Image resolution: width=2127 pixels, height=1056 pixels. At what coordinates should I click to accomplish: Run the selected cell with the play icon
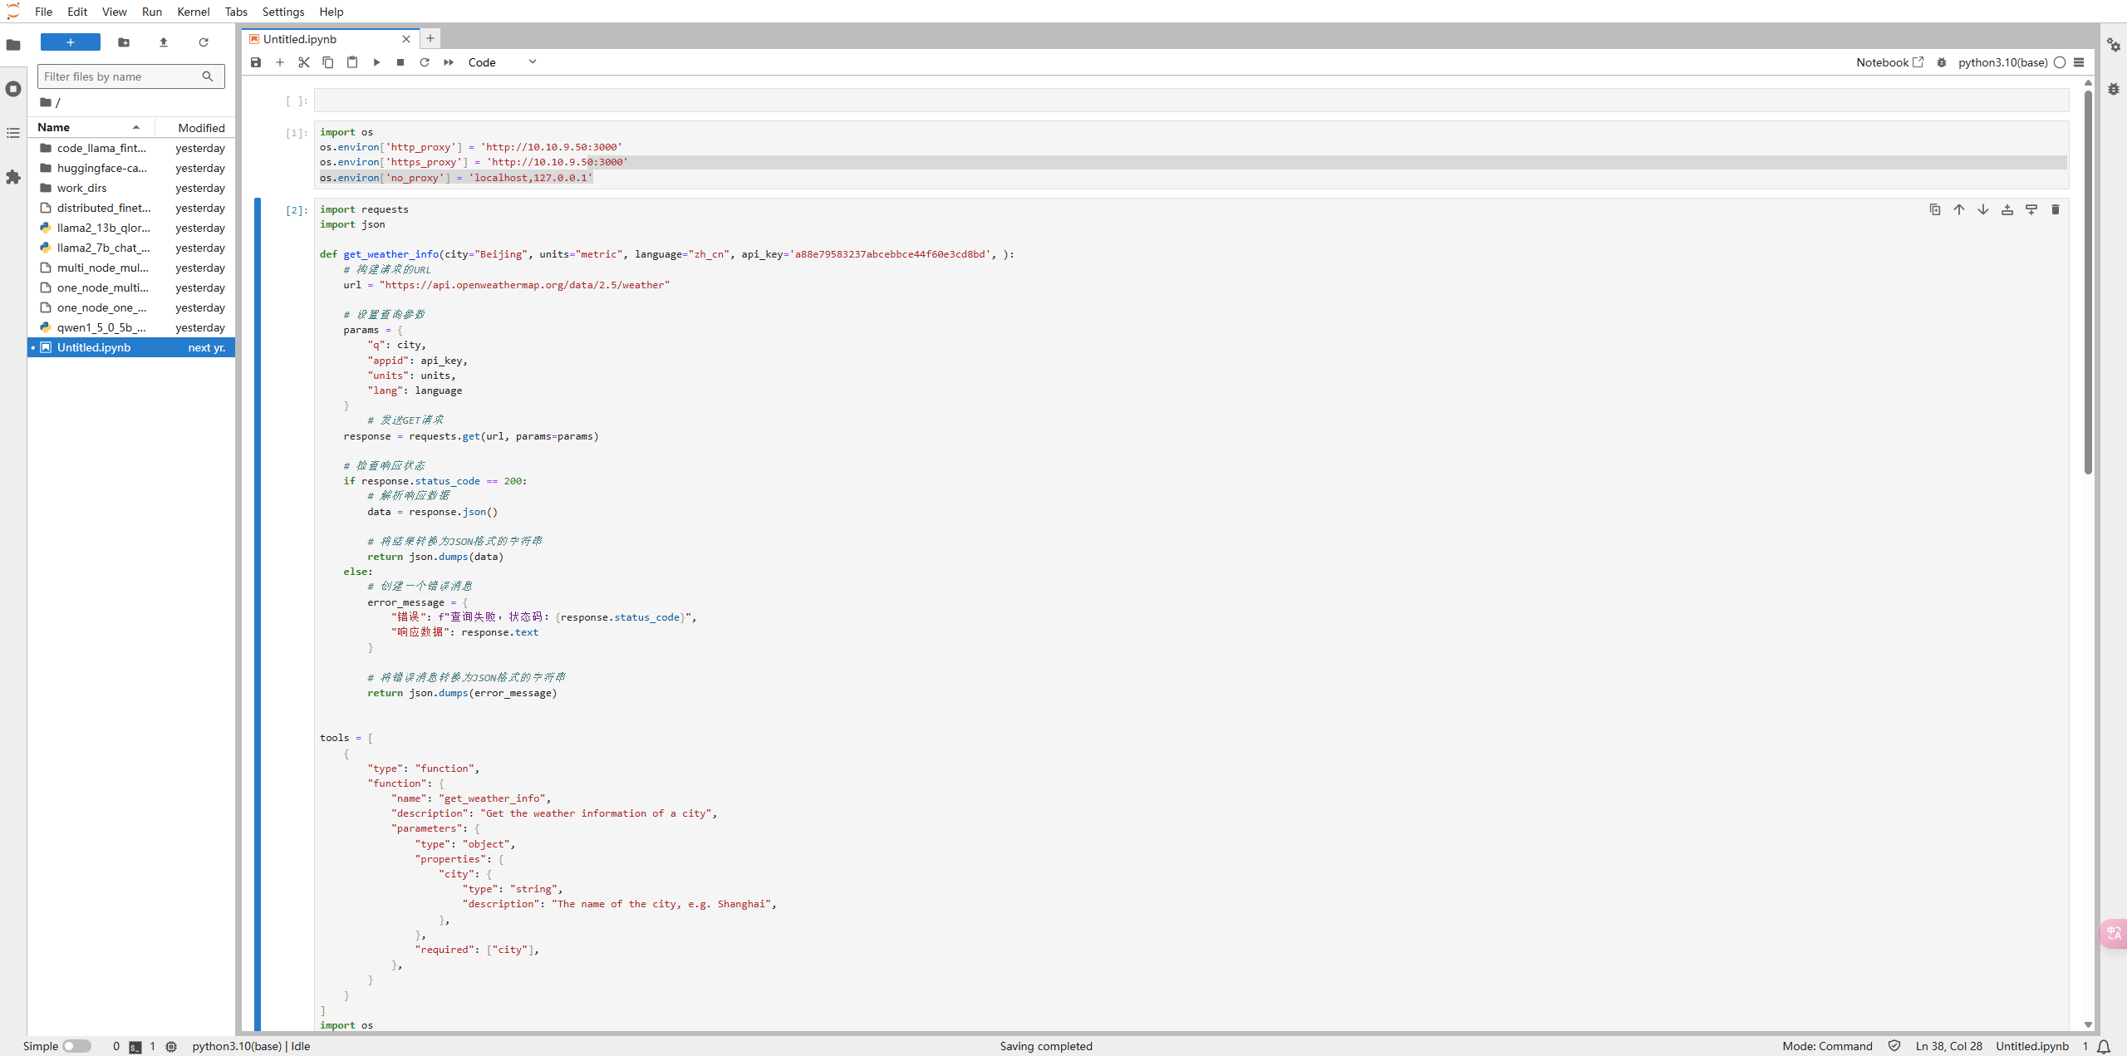pos(376,62)
